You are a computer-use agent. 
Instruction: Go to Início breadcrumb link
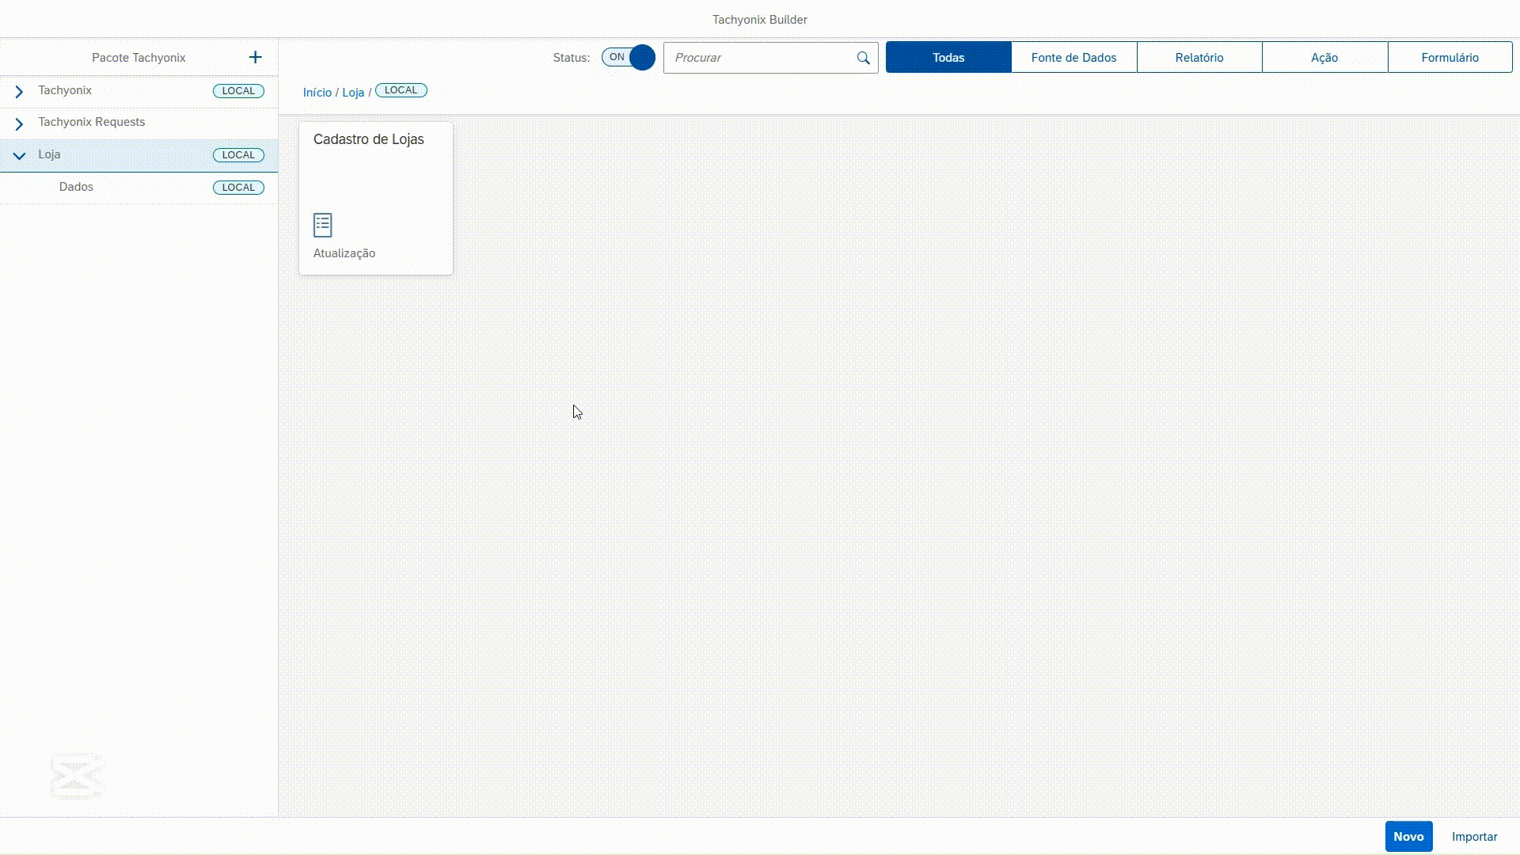[x=317, y=93]
